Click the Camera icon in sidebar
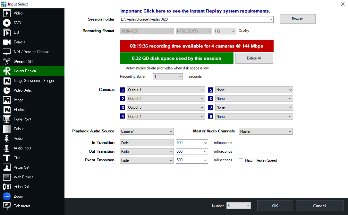The width and height of the screenshot is (348, 215). (7, 42)
